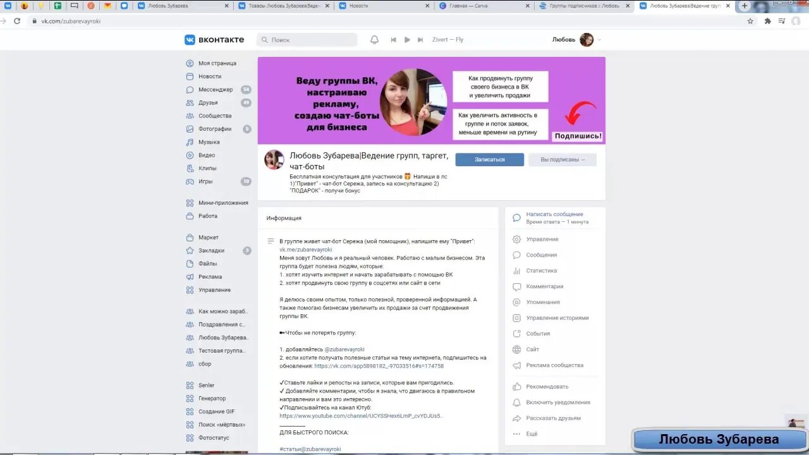
Task: Click the События icon
Action: click(x=516, y=334)
